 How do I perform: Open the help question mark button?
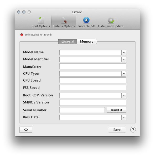[133, 130]
